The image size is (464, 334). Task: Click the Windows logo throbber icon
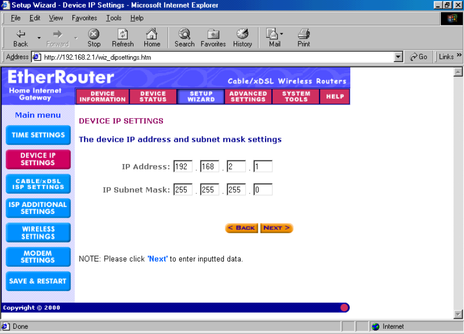click(452, 19)
